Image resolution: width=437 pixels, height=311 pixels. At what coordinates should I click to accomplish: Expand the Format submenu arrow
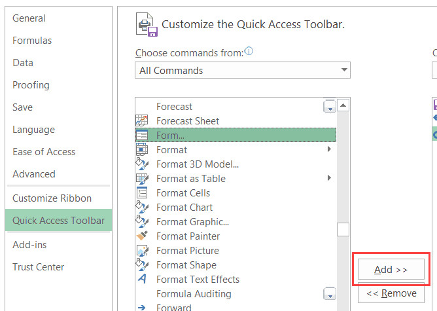[x=329, y=150]
